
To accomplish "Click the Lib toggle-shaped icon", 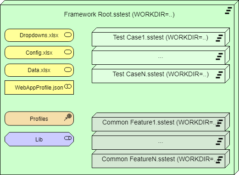I will click(x=68, y=138).
